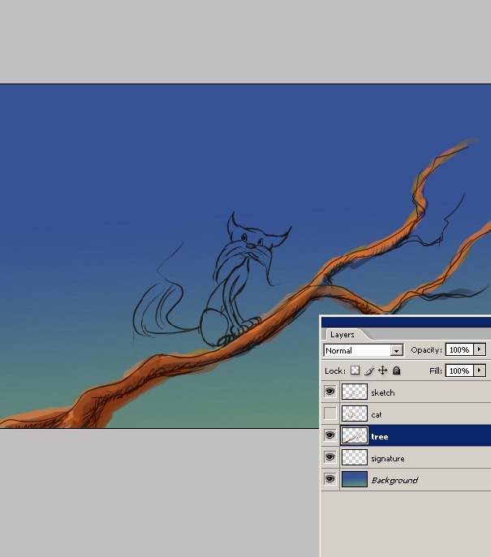Screen dimensions: 491x557
Task: Lock transparent pixels on the layer
Action: [355, 371]
